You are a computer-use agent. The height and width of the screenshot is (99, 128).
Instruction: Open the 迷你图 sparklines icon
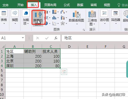click(x=104, y=13)
